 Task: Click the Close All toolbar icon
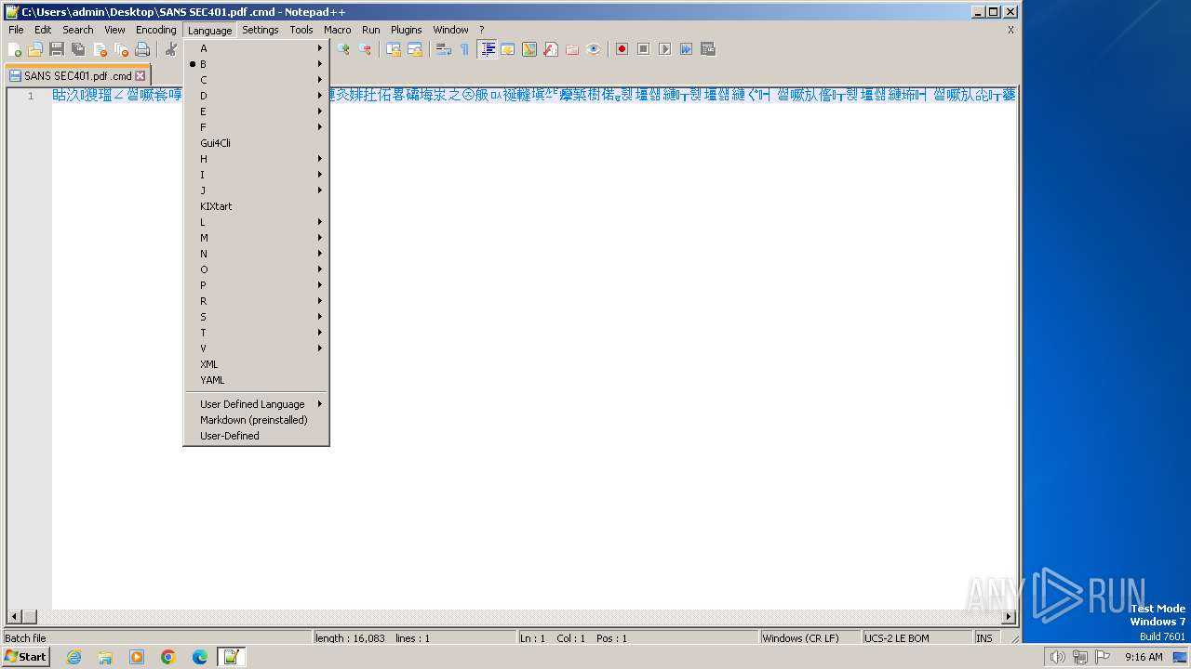click(x=121, y=49)
